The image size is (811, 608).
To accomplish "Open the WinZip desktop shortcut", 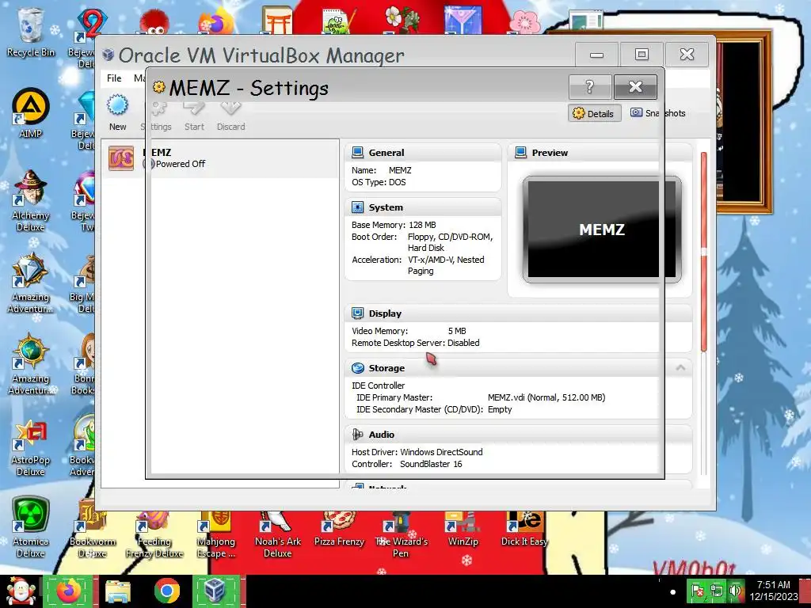I will (463, 530).
